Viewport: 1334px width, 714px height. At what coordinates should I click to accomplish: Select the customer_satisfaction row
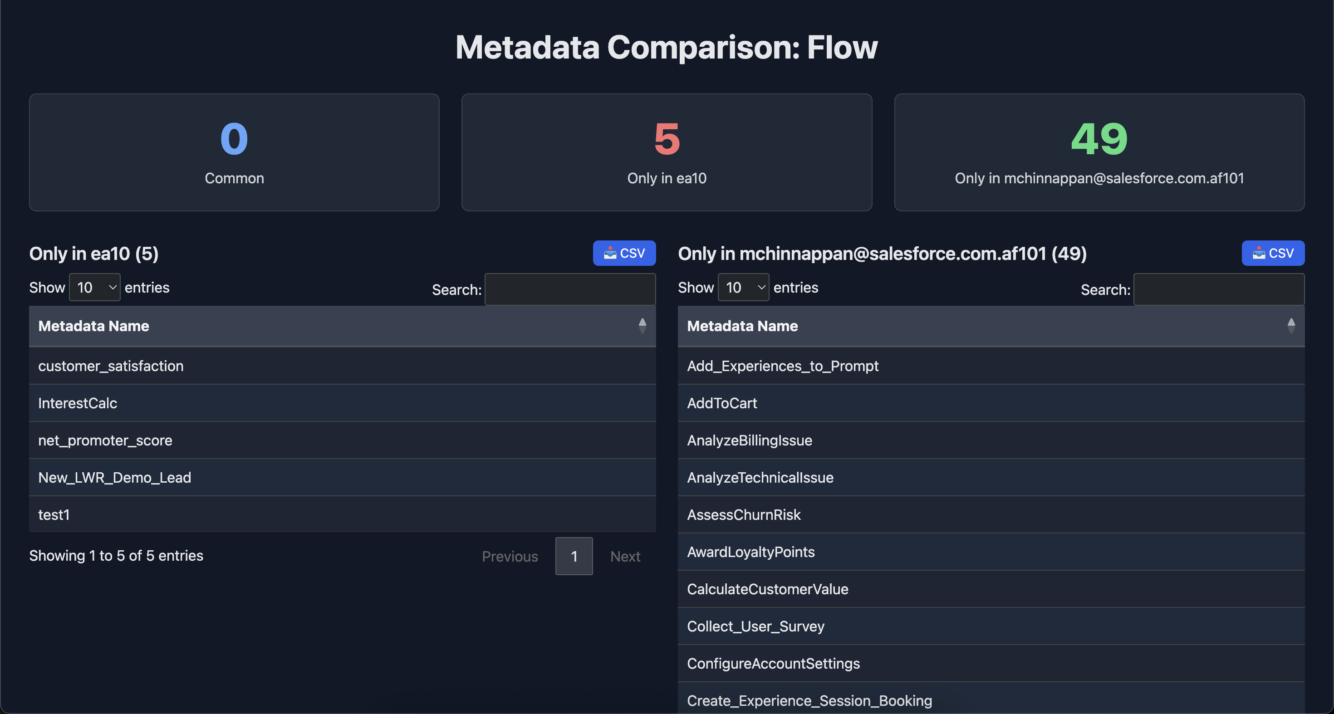click(x=342, y=366)
